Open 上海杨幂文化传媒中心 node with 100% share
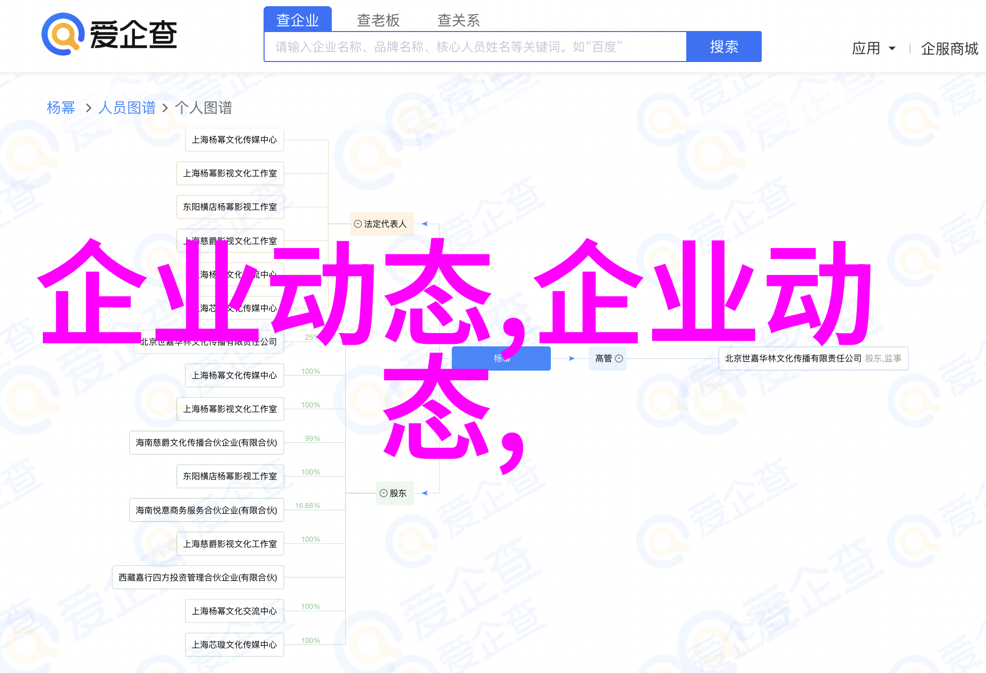Screen dimensions: 986x673 coord(235,375)
